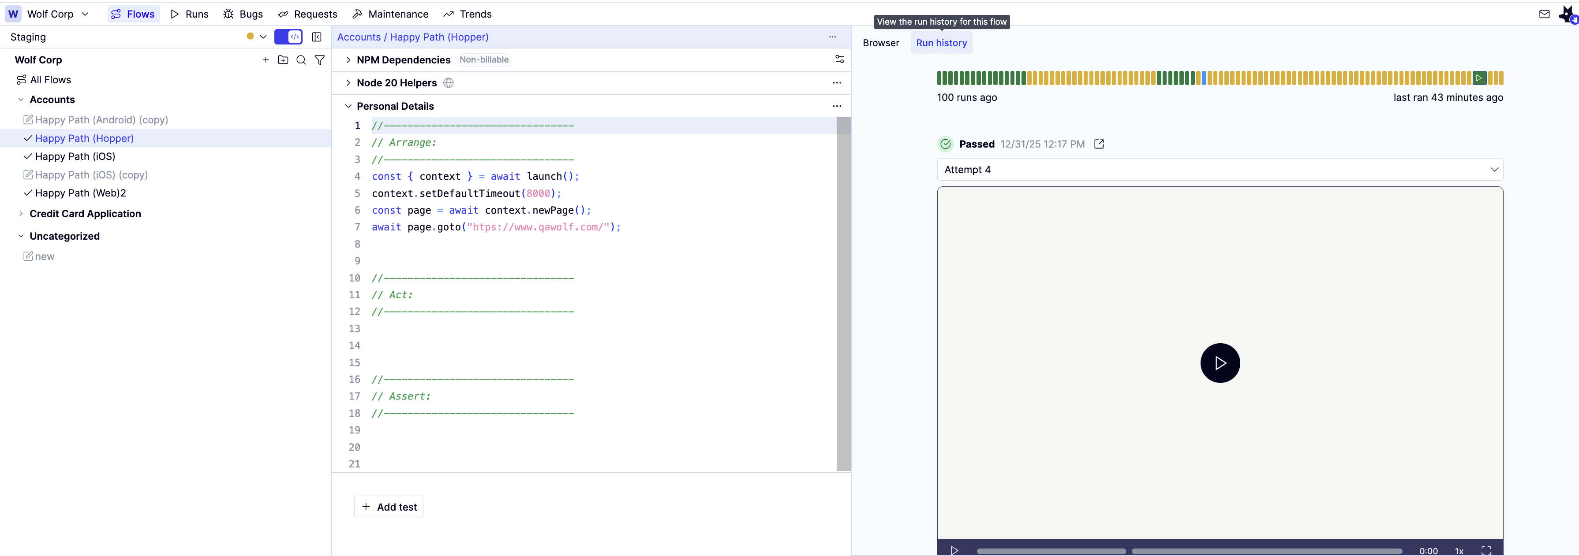Image resolution: width=1579 pixels, height=556 pixels.
Task: Click the video progress bar
Action: coord(1189,550)
